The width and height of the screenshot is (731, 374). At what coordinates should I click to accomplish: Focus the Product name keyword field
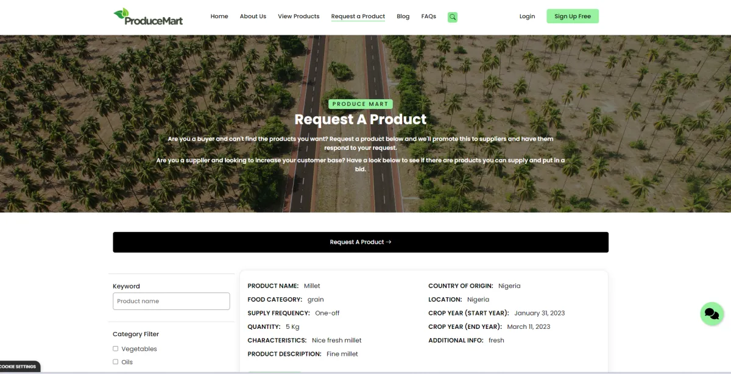[x=171, y=301]
